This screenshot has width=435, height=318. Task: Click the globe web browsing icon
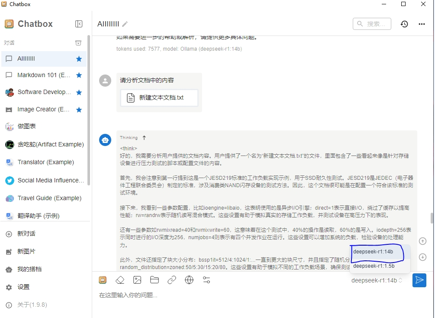point(189,280)
